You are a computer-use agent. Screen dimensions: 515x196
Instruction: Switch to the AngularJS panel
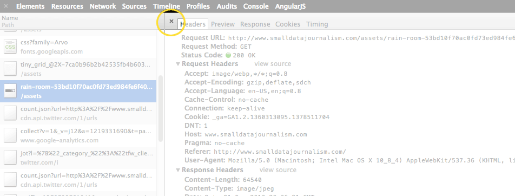[290, 6]
